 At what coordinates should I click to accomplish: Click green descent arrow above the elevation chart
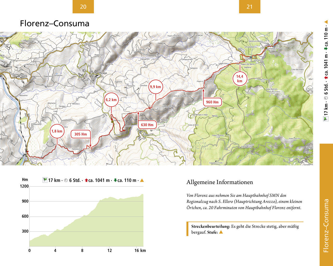coord(115,180)
